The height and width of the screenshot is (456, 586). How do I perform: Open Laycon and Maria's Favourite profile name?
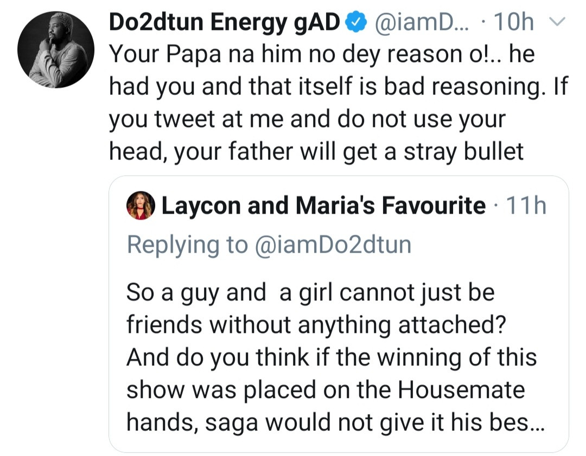(323, 206)
